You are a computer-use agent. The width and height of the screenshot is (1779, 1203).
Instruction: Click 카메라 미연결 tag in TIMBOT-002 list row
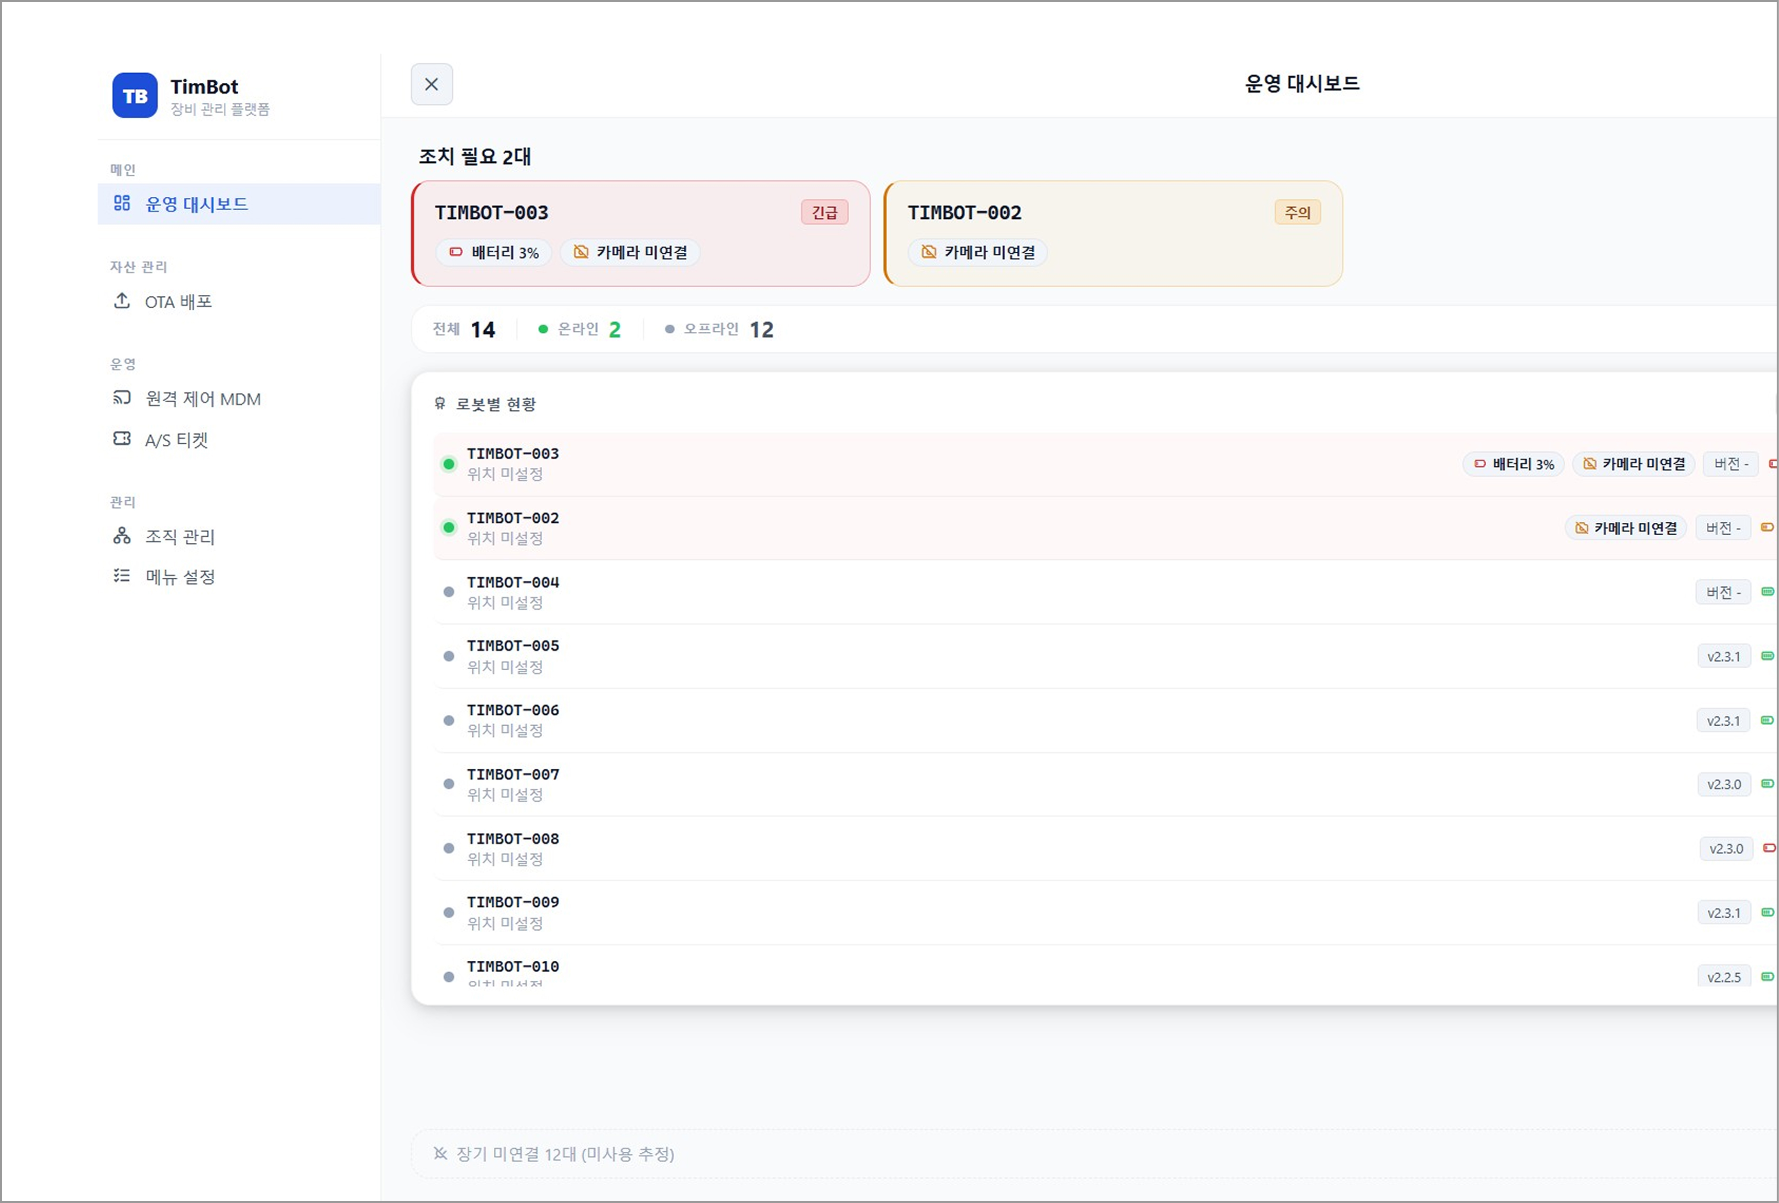(1626, 528)
